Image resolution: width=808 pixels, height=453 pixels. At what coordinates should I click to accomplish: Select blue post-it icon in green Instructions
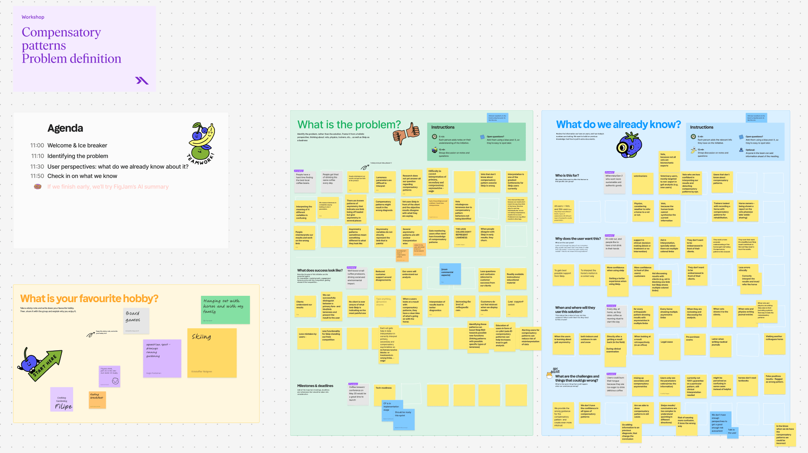tap(482, 137)
